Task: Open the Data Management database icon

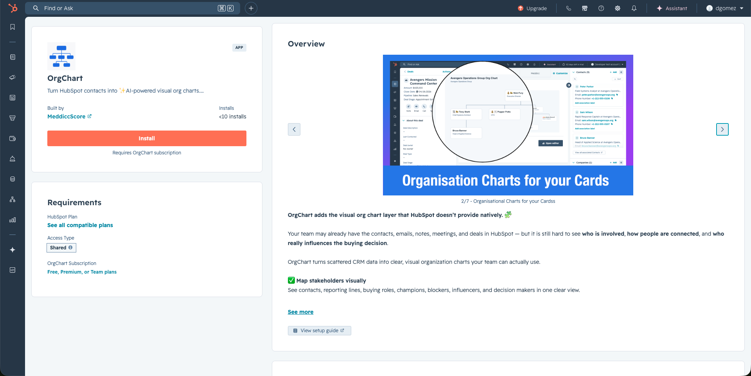Action: pyautogui.click(x=13, y=179)
